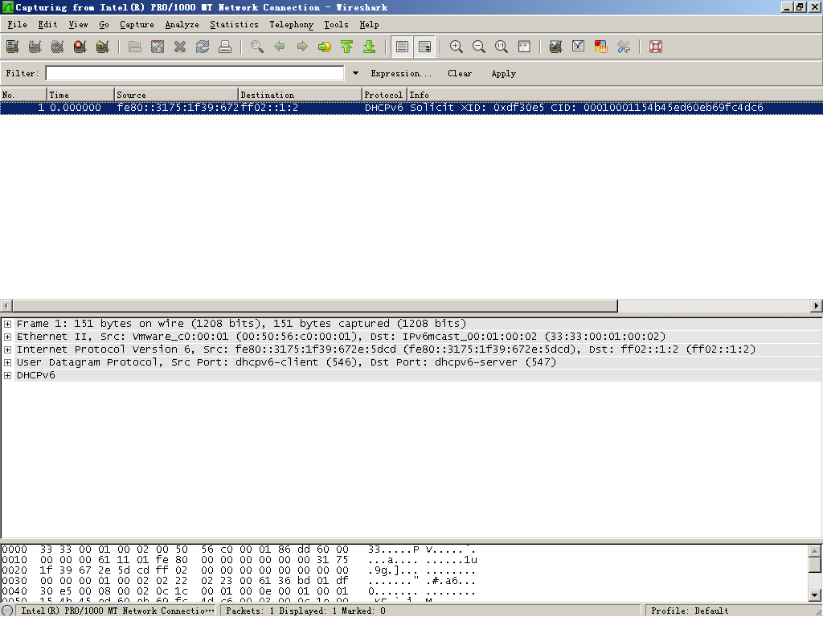The width and height of the screenshot is (823, 617).
Task: Click the Profile: Default status entry
Action: pyautogui.click(x=690, y=611)
